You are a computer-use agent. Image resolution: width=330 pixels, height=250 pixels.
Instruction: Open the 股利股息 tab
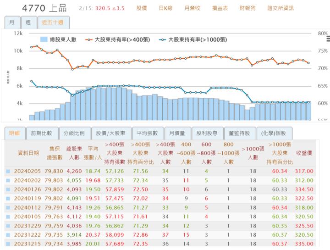207,133
